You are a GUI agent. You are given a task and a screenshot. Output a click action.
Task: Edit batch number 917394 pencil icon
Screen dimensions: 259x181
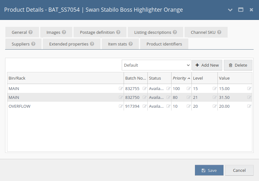[x=145, y=106]
